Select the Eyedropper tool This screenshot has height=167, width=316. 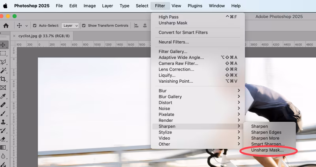tap(3, 96)
